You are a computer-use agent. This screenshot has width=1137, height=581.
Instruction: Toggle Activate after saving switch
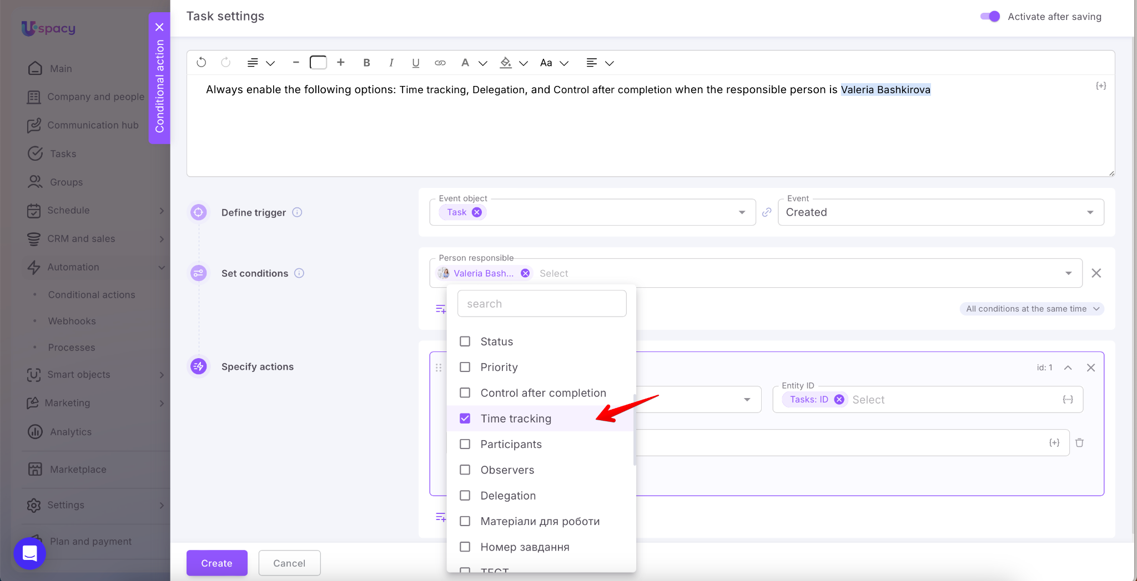point(990,17)
